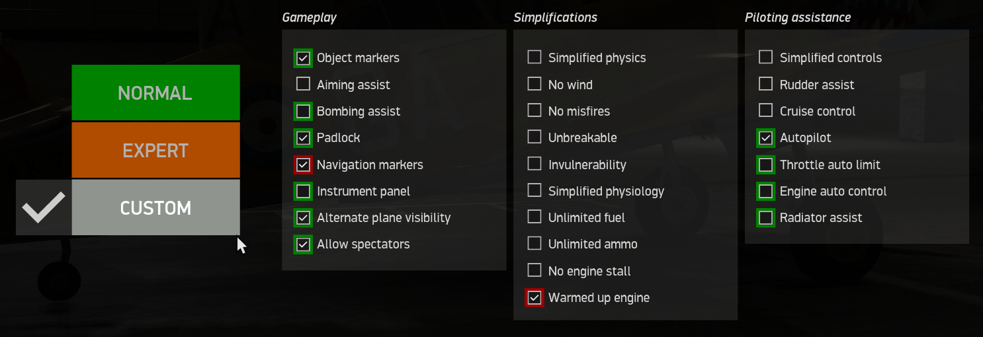Enable Unlimited ammo

[x=534, y=244]
